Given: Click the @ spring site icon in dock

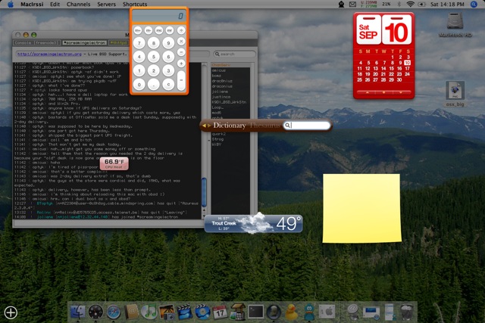Looking at the screenshot, I should (x=353, y=310).
